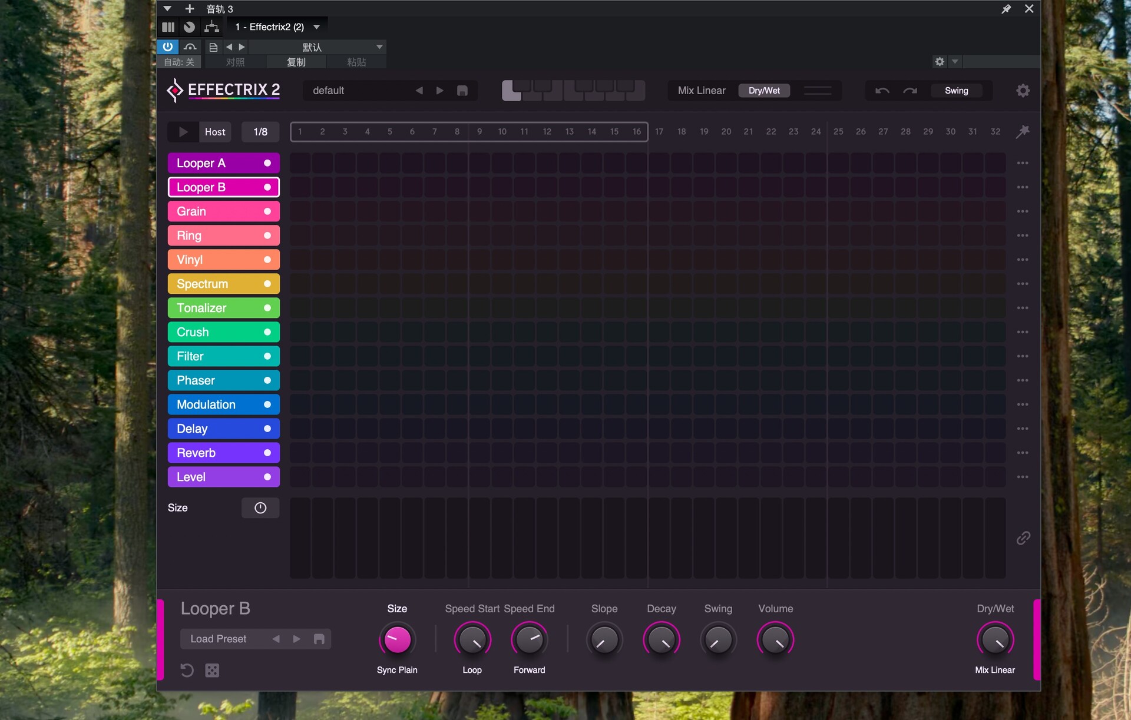
Task: Select previous Looper B effect preset
Action: point(276,639)
